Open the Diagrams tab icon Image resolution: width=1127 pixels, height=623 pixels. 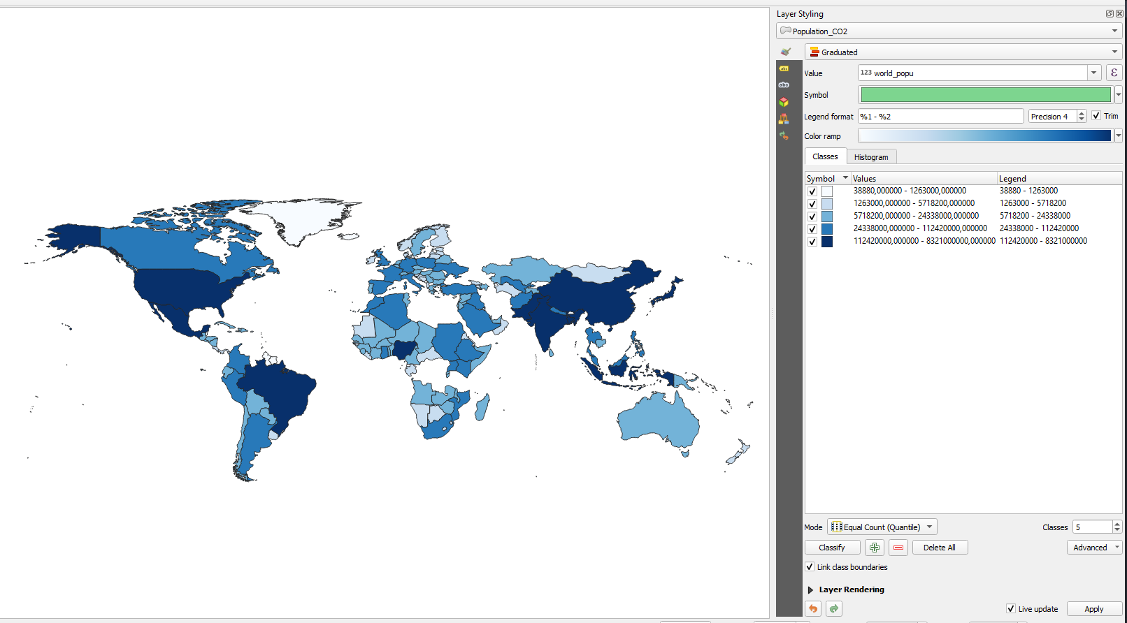coord(784,119)
